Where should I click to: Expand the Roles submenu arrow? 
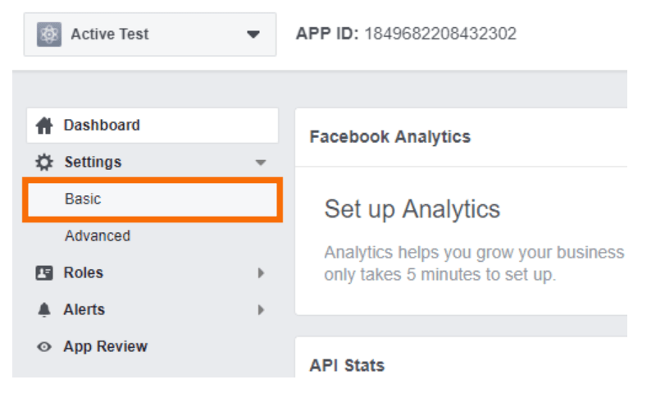pyautogui.click(x=261, y=273)
